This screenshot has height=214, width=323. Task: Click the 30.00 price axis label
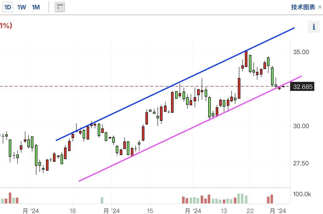pos(301,126)
